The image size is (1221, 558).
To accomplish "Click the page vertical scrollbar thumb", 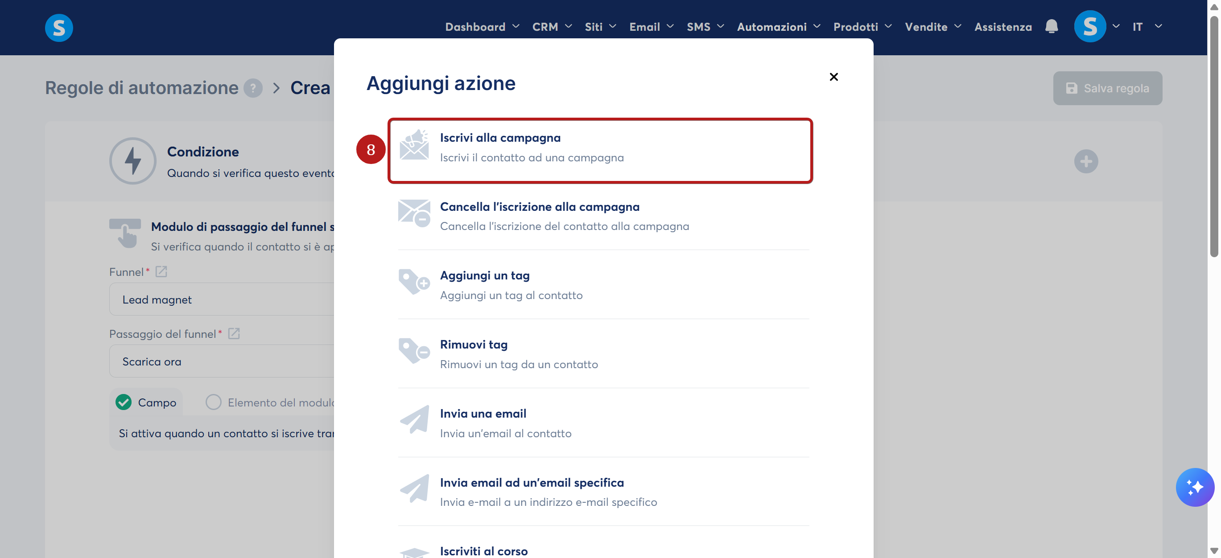I will tap(1213, 137).
